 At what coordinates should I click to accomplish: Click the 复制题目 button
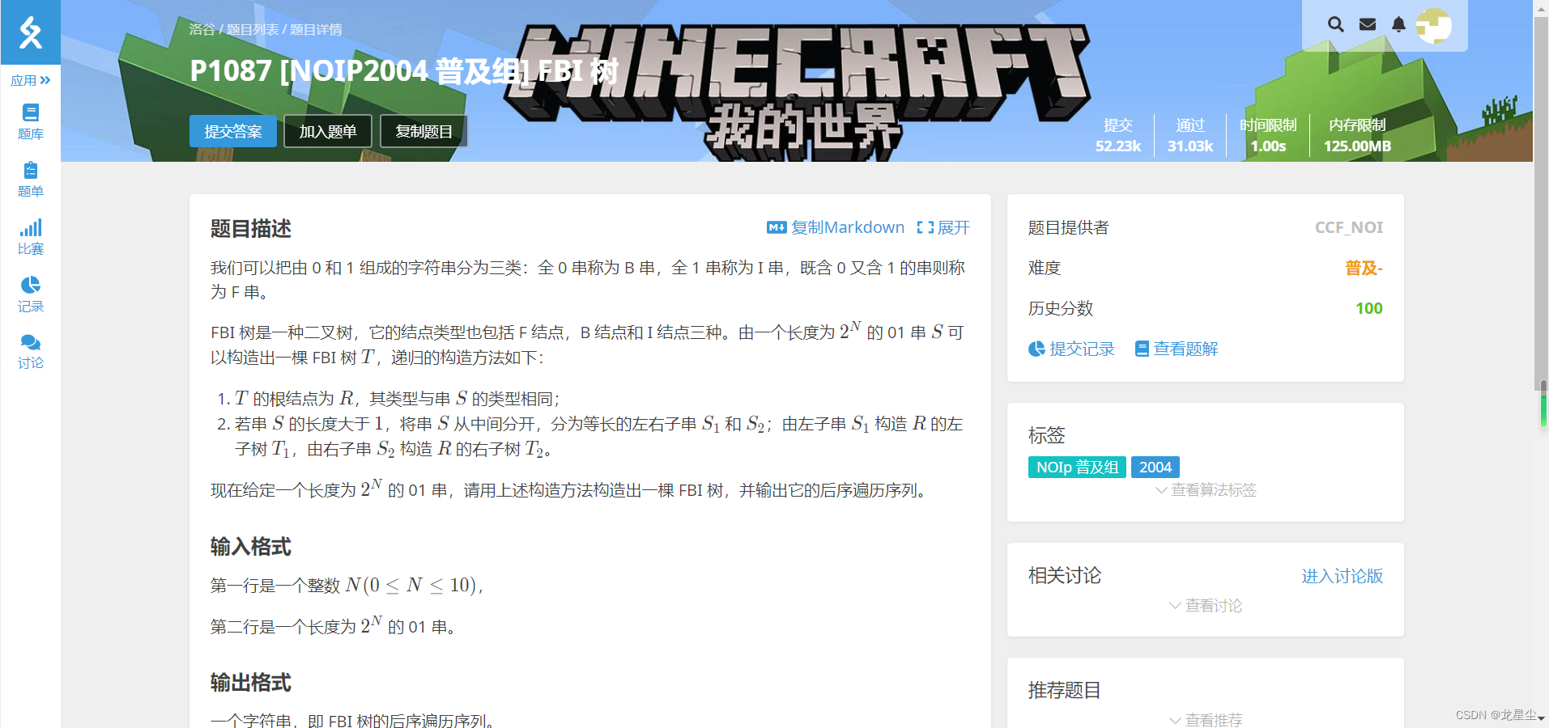[x=424, y=131]
